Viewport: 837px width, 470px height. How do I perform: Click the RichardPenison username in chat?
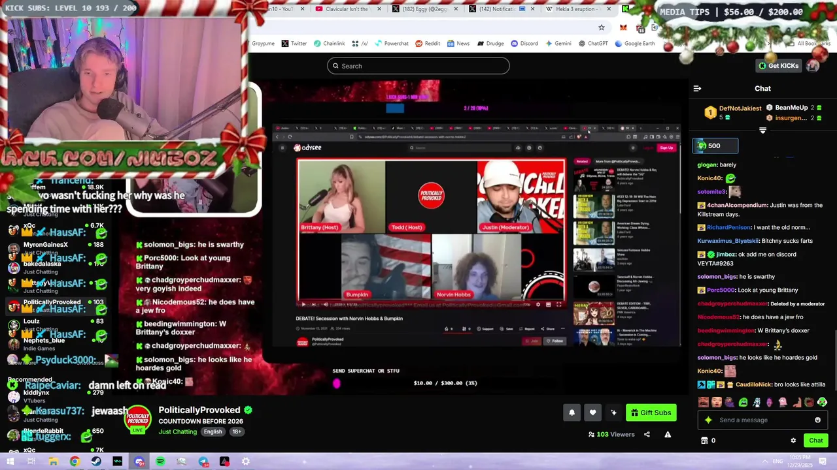pyautogui.click(x=728, y=227)
